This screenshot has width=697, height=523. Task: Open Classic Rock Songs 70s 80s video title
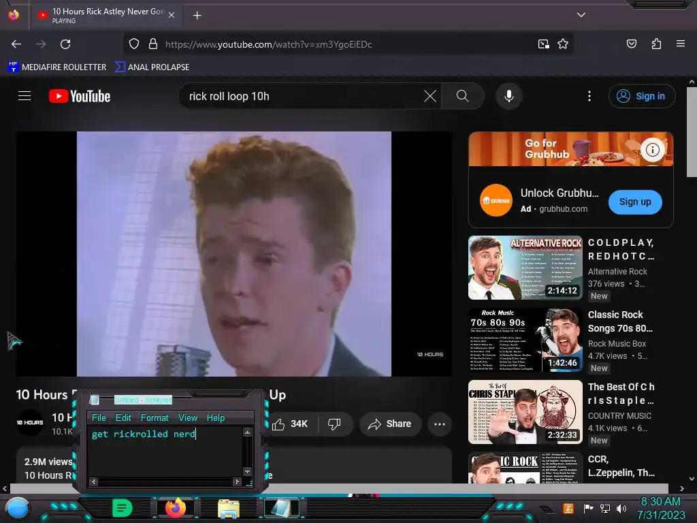620,321
